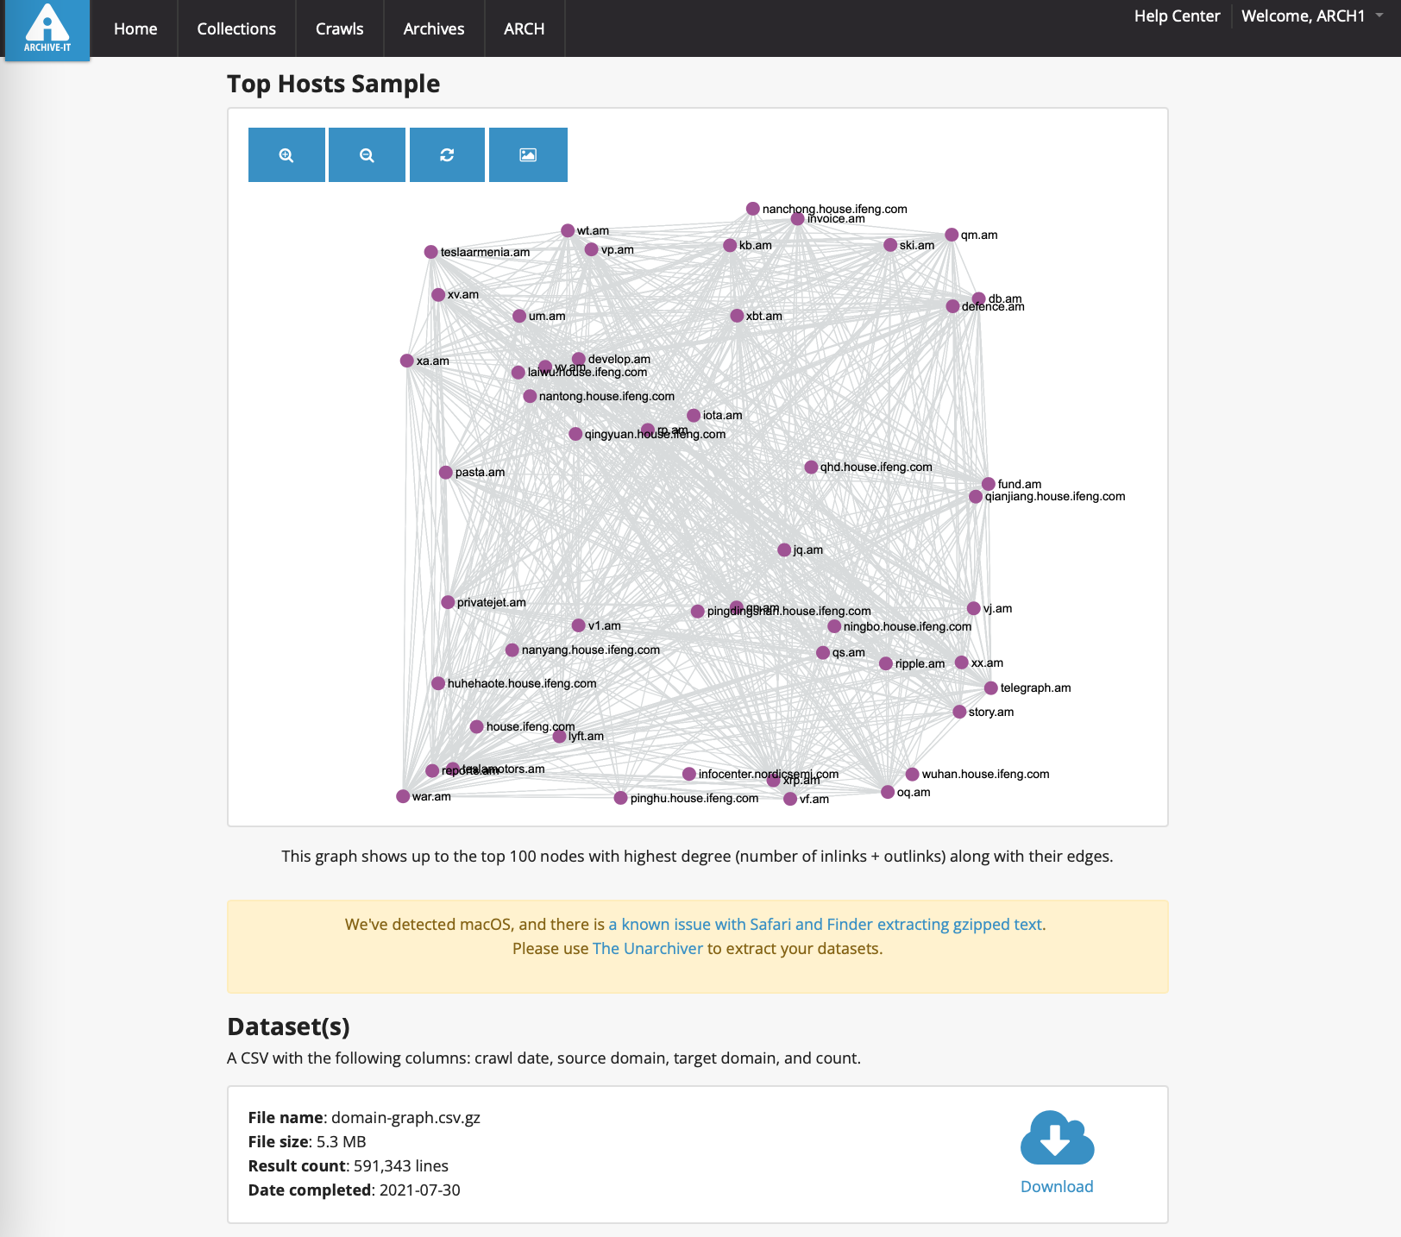Click the Download text link

point(1057,1187)
